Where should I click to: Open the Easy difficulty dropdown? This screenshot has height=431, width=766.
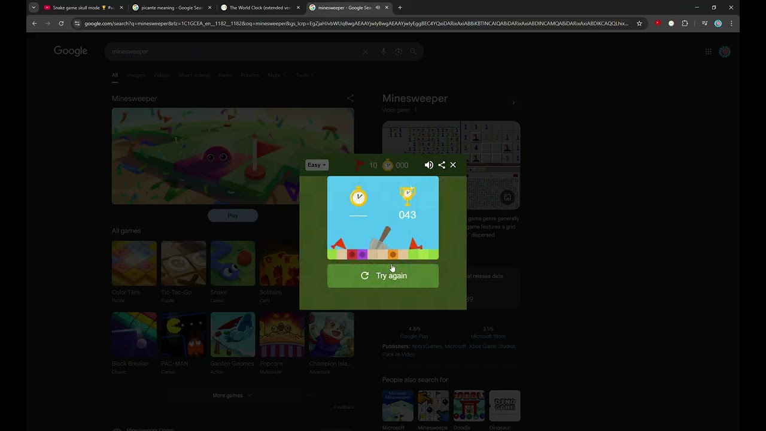click(x=317, y=165)
